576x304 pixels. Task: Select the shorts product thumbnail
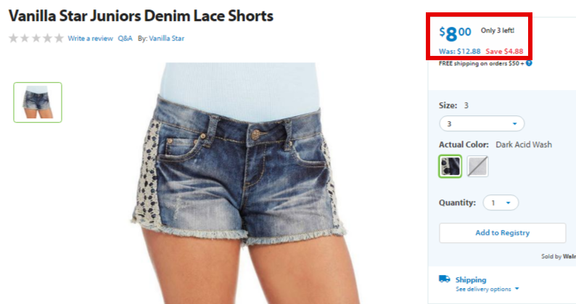pos(38,102)
